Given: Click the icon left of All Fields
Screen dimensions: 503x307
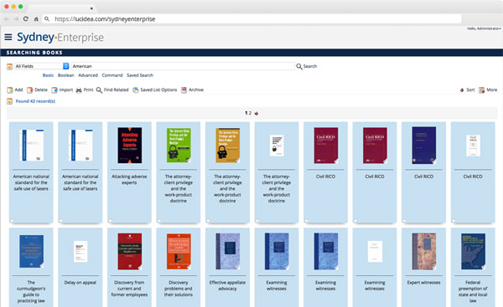Looking at the screenshot, I should click(x=9, y=66).
